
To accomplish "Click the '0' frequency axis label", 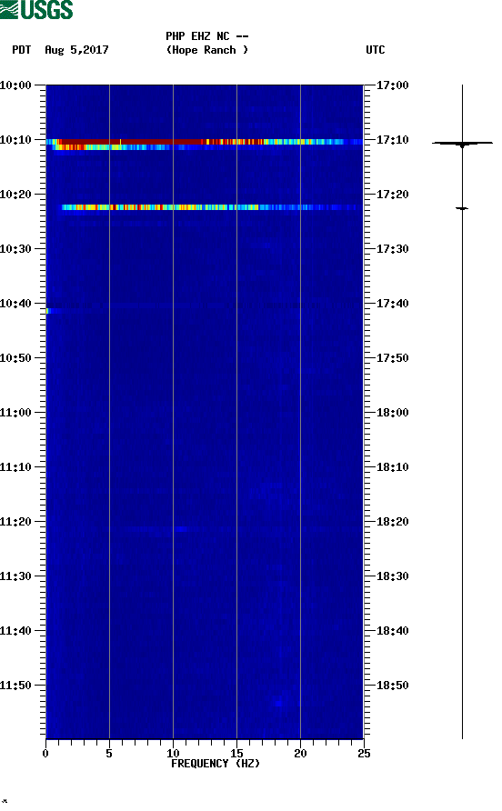I will (45, 754).
